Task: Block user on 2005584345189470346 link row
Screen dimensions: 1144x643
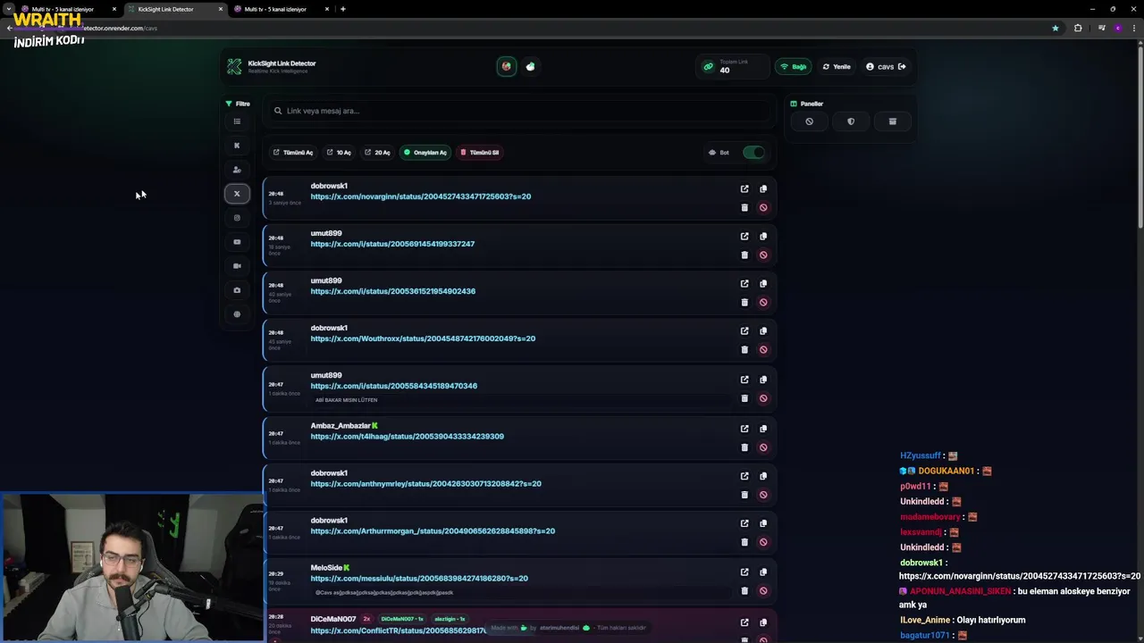Action: 763,398
